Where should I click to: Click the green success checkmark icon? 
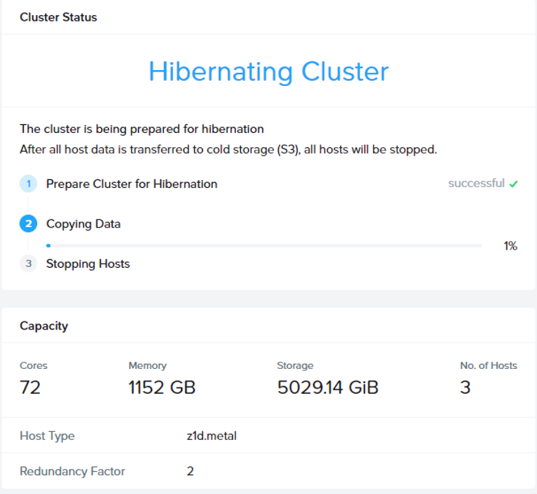pos(514,184)
